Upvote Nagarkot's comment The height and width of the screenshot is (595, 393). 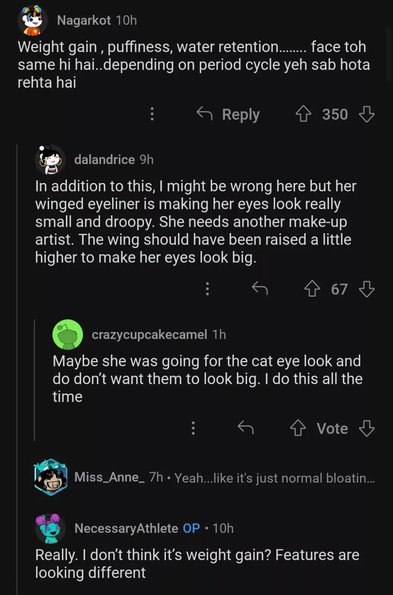[x=303, y=114]
